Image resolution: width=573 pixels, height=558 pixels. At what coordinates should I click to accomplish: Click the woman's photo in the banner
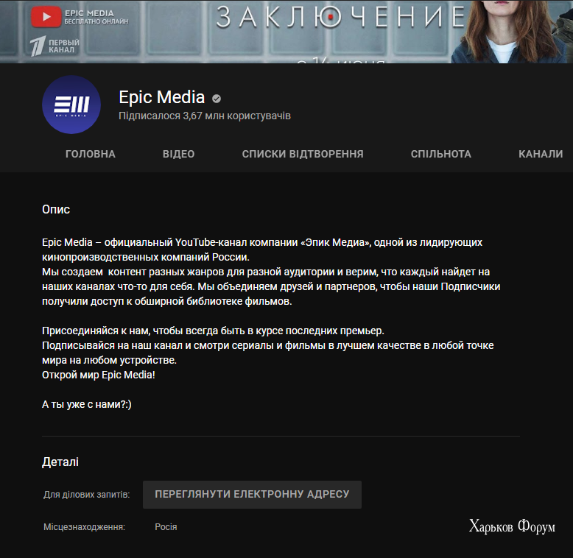pos(508,32)
